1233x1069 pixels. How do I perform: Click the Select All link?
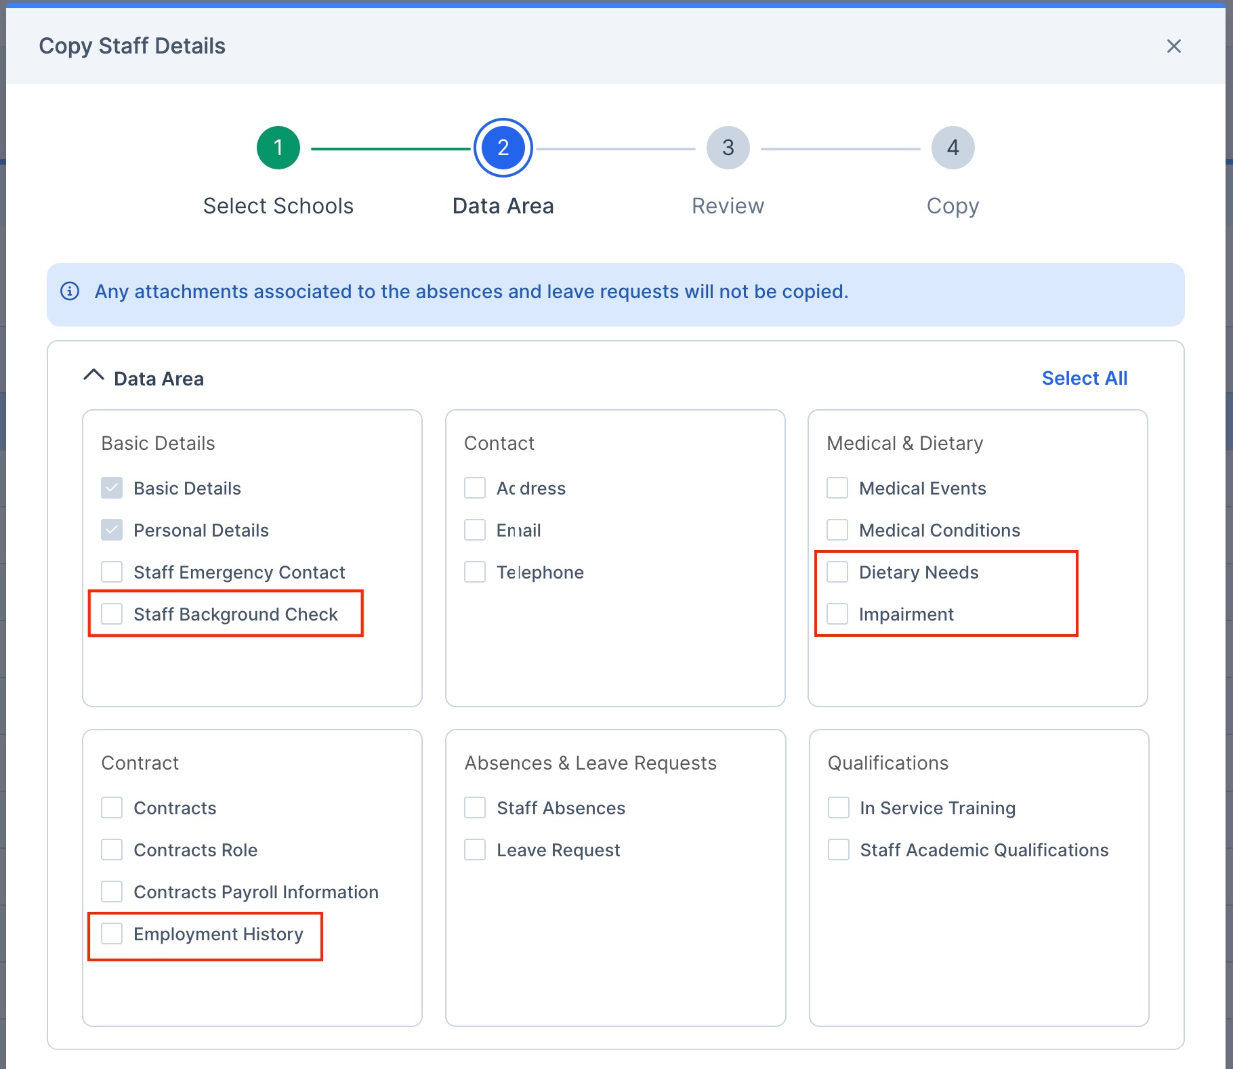1084,378
